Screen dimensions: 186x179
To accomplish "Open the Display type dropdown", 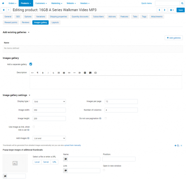I will click(49, 102).
